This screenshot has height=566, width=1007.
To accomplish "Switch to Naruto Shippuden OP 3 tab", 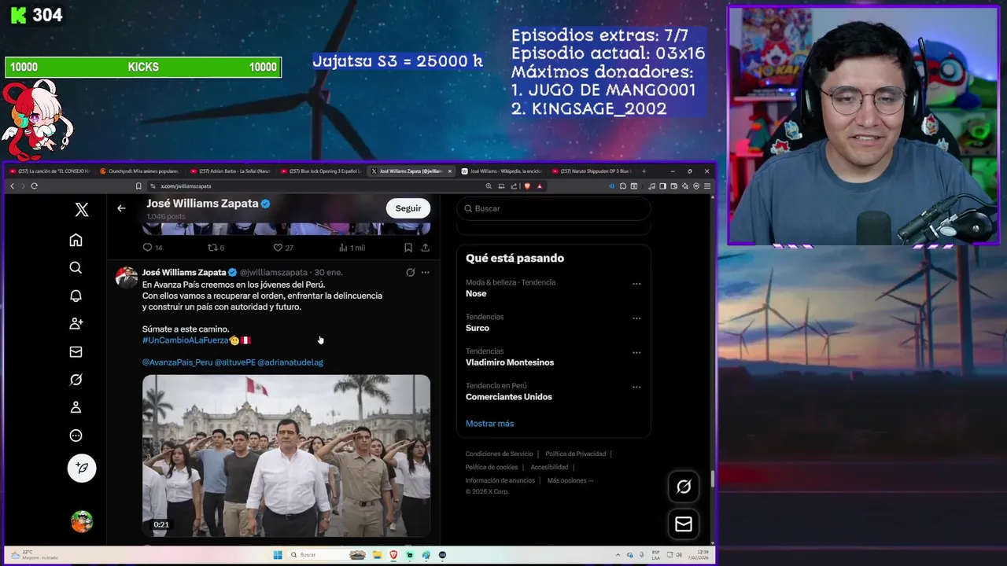I will coord(592,171).
